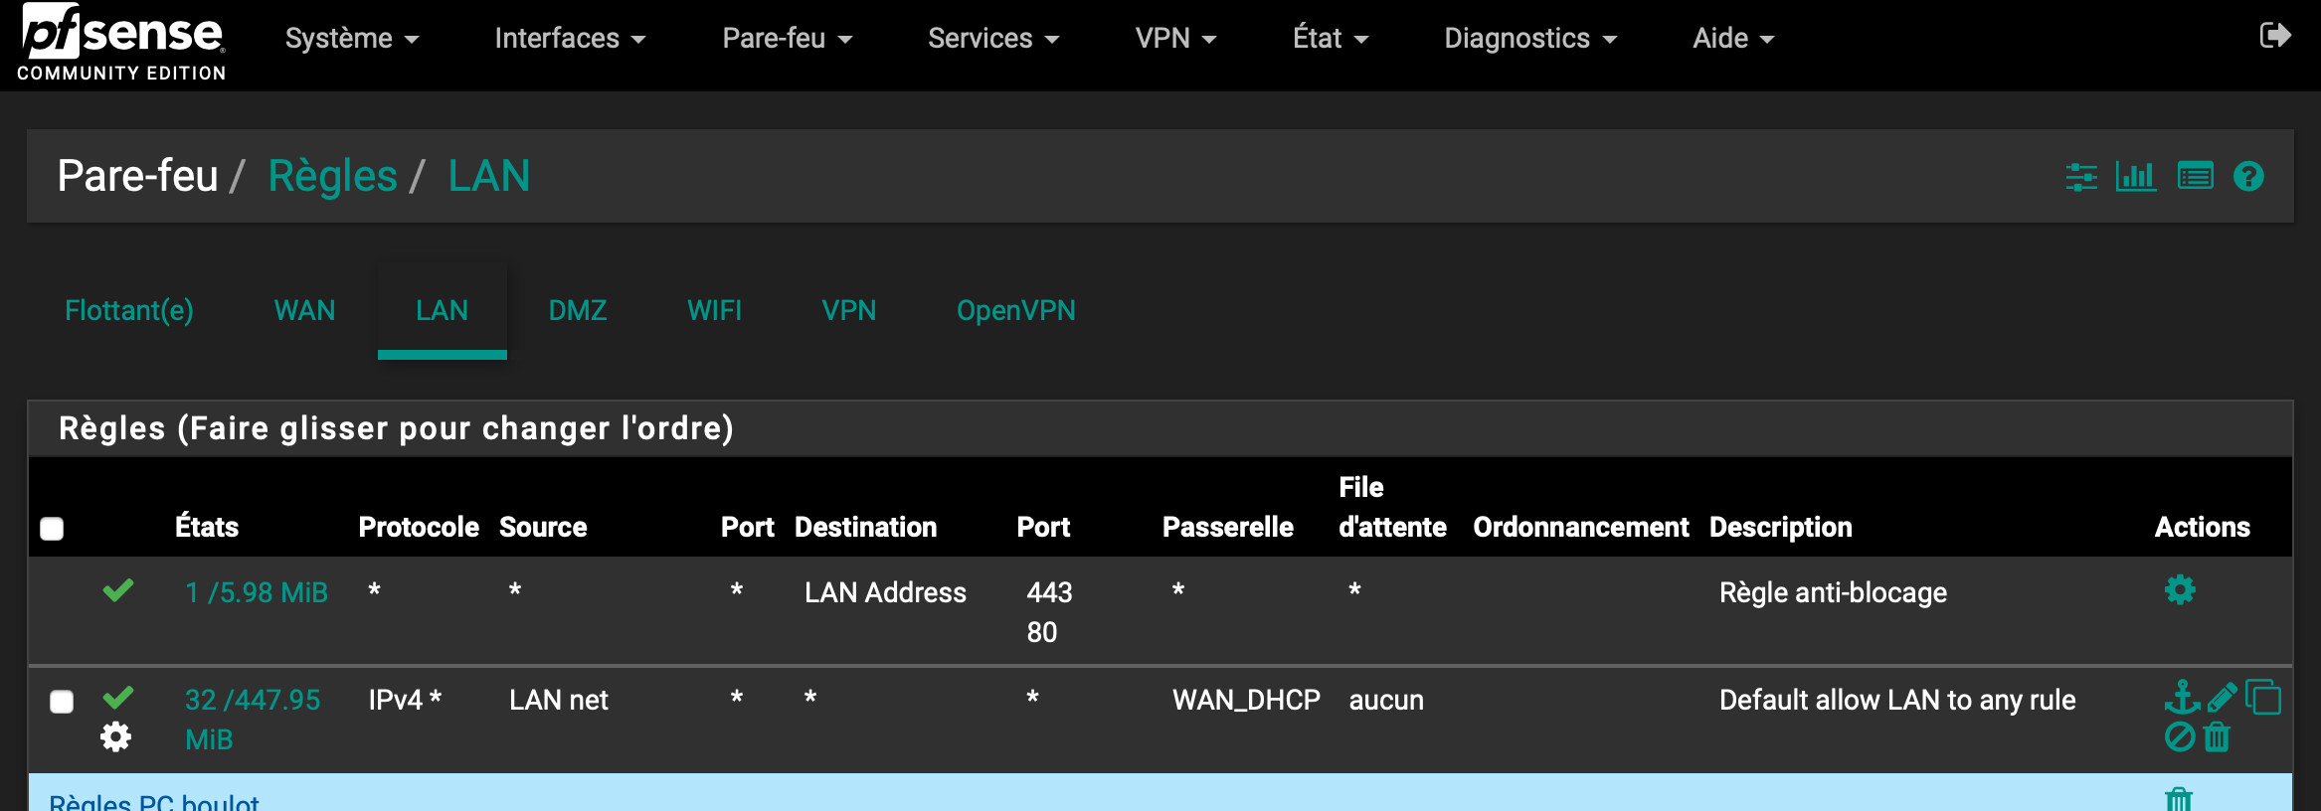Toggle the select-all rules checkbox in the header
2321x811 pixels.
52,529
